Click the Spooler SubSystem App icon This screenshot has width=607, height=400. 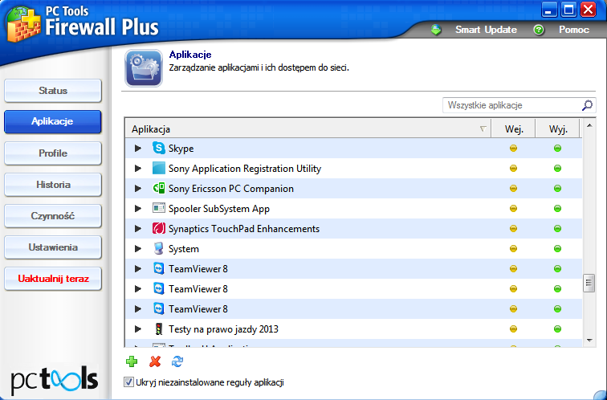pyautogui.click(x=159, y=209)
